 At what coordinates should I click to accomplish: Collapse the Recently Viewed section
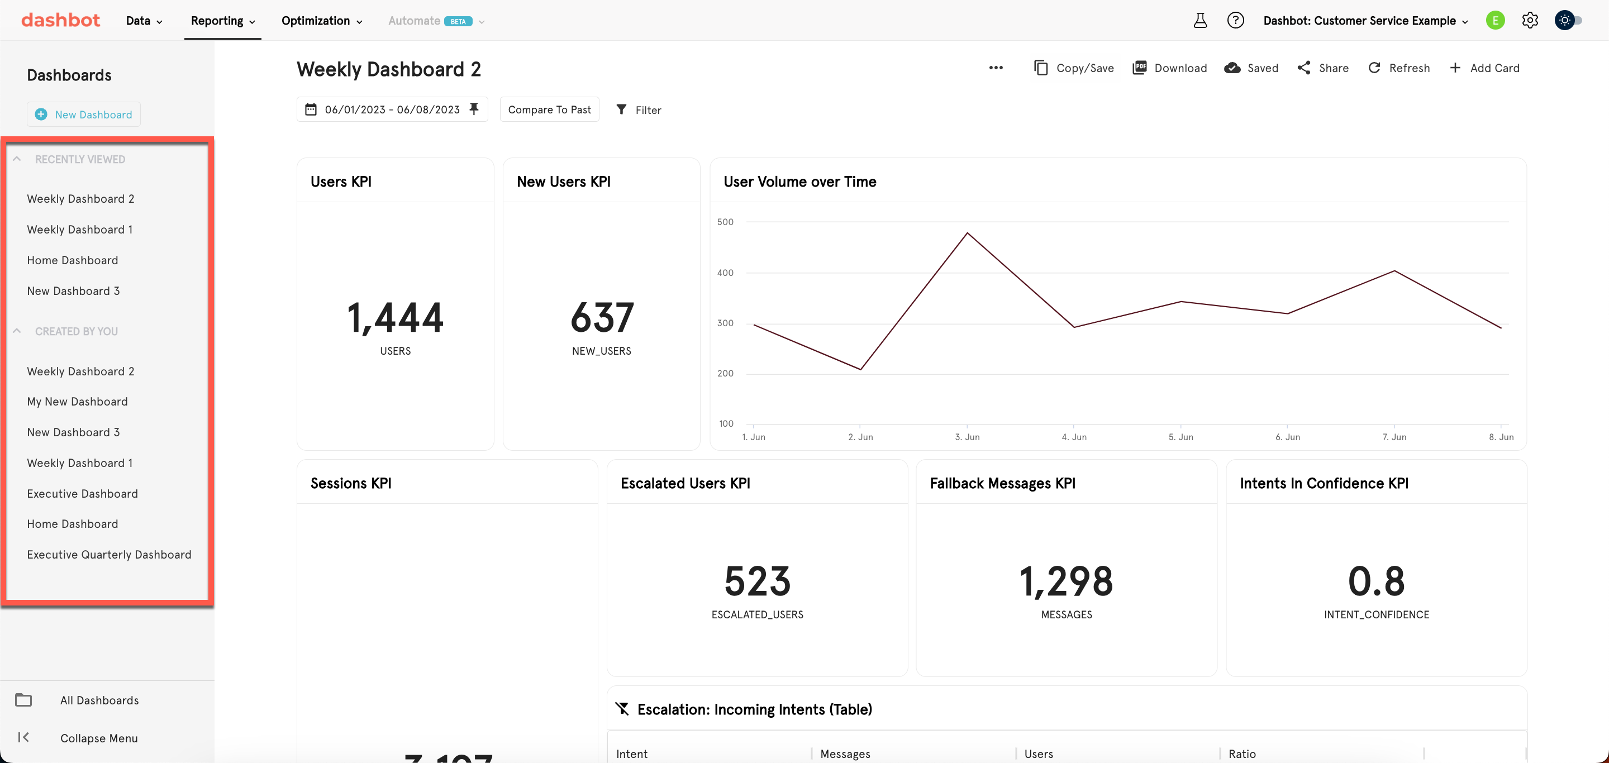tap(17, 159)
